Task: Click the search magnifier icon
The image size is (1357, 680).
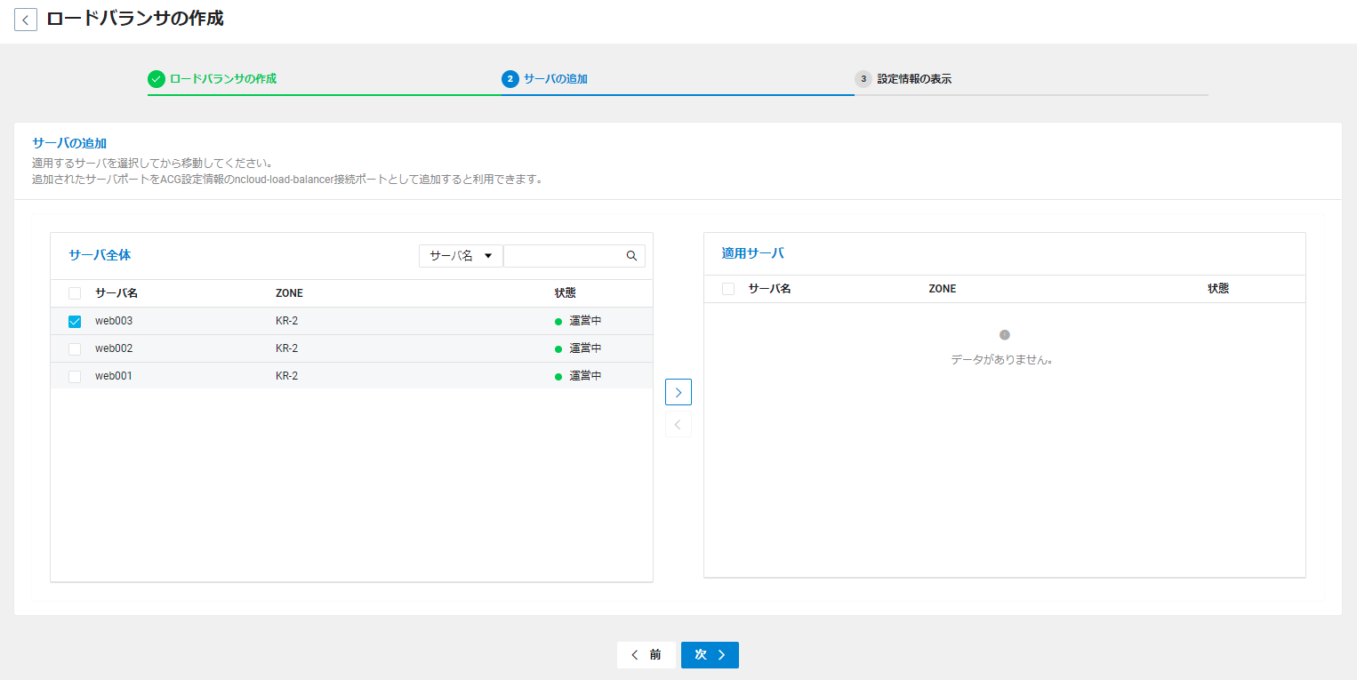Action: [x=631, y=256]
